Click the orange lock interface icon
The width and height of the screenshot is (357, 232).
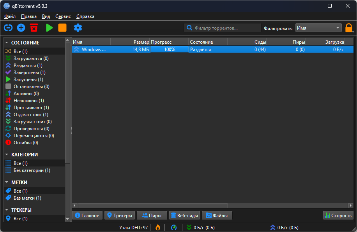pyautogui.click(x=349, y=28)
